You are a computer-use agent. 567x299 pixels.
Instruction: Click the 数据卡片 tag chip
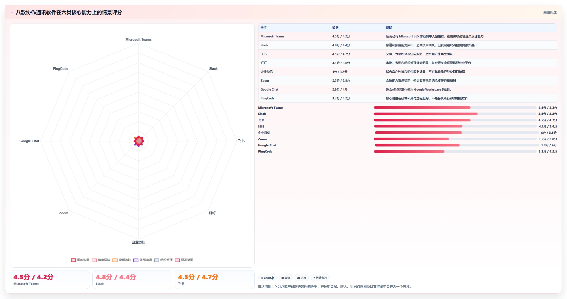[320, 278]
